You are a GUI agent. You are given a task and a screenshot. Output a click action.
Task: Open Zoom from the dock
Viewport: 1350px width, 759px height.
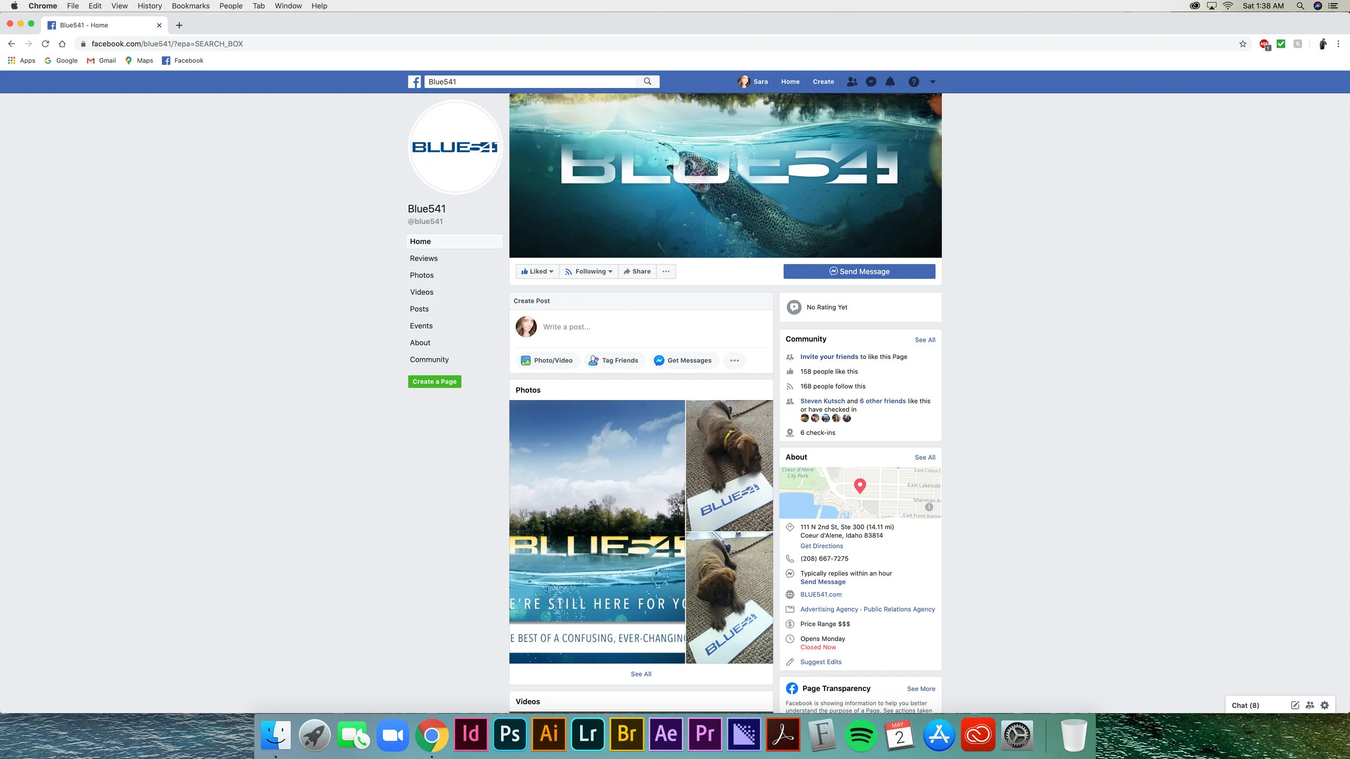[x=393, y=734]
